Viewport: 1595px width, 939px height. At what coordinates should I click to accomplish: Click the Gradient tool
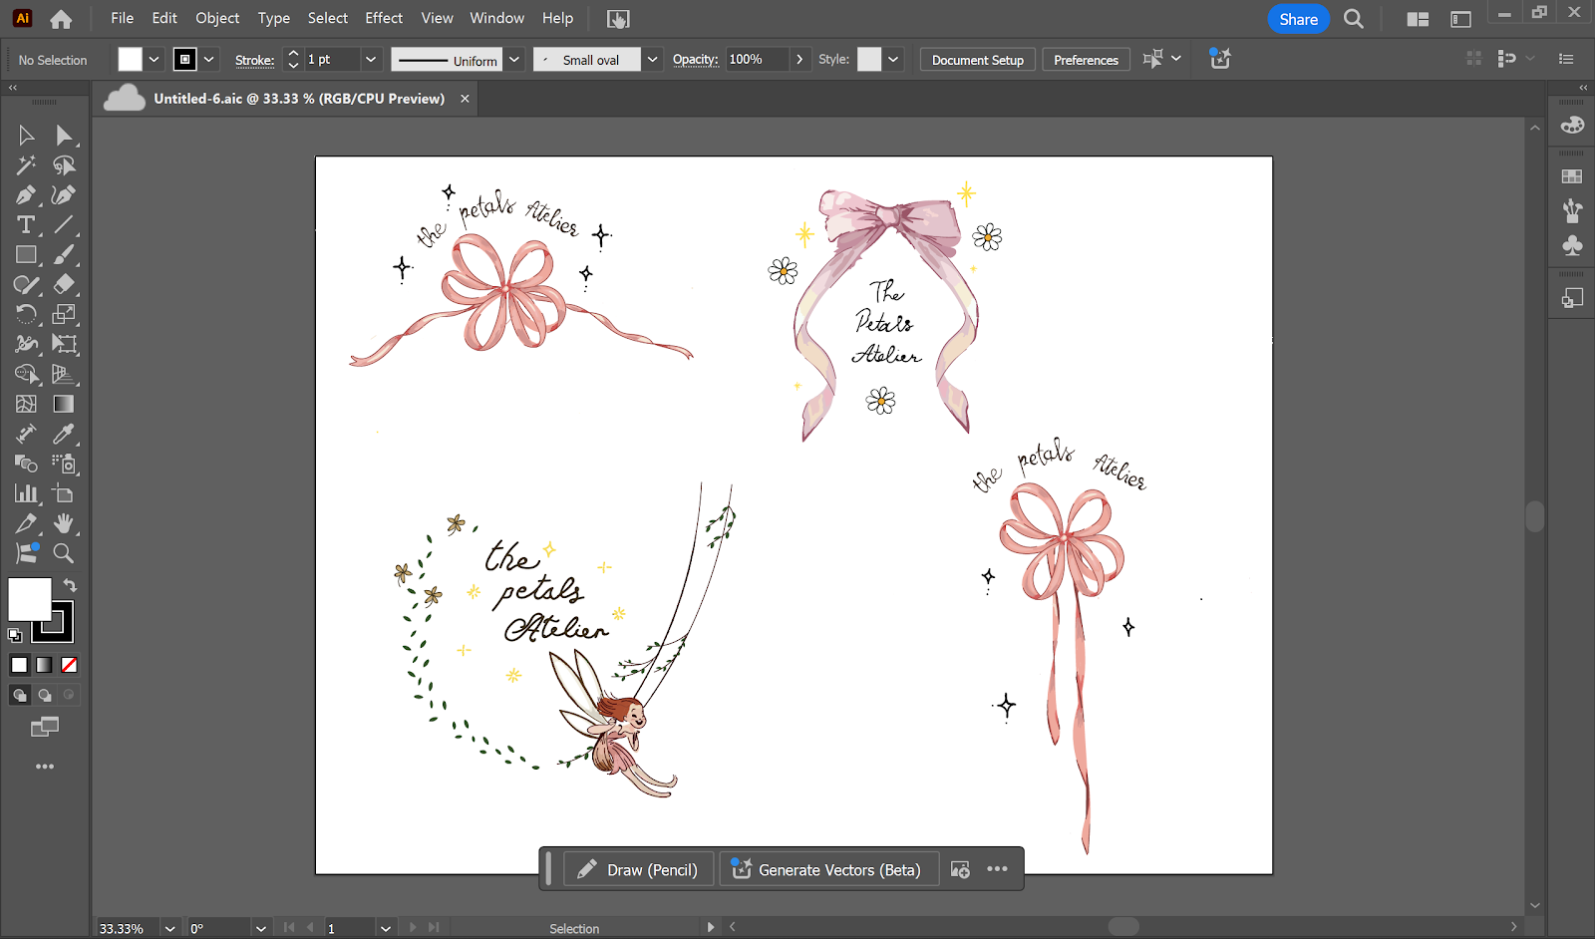[64, 405]
